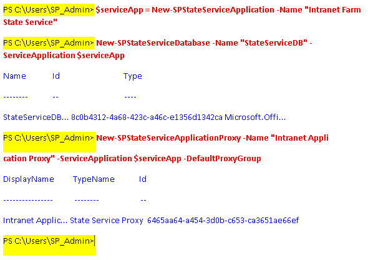Click the Type column header
Screen dimensions: 368x260
(133, 76)
